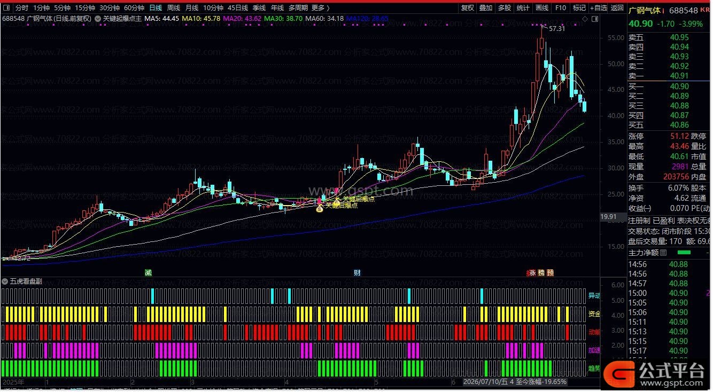
Task: Open the 统计 statistics tool
Action: (523, 8)
